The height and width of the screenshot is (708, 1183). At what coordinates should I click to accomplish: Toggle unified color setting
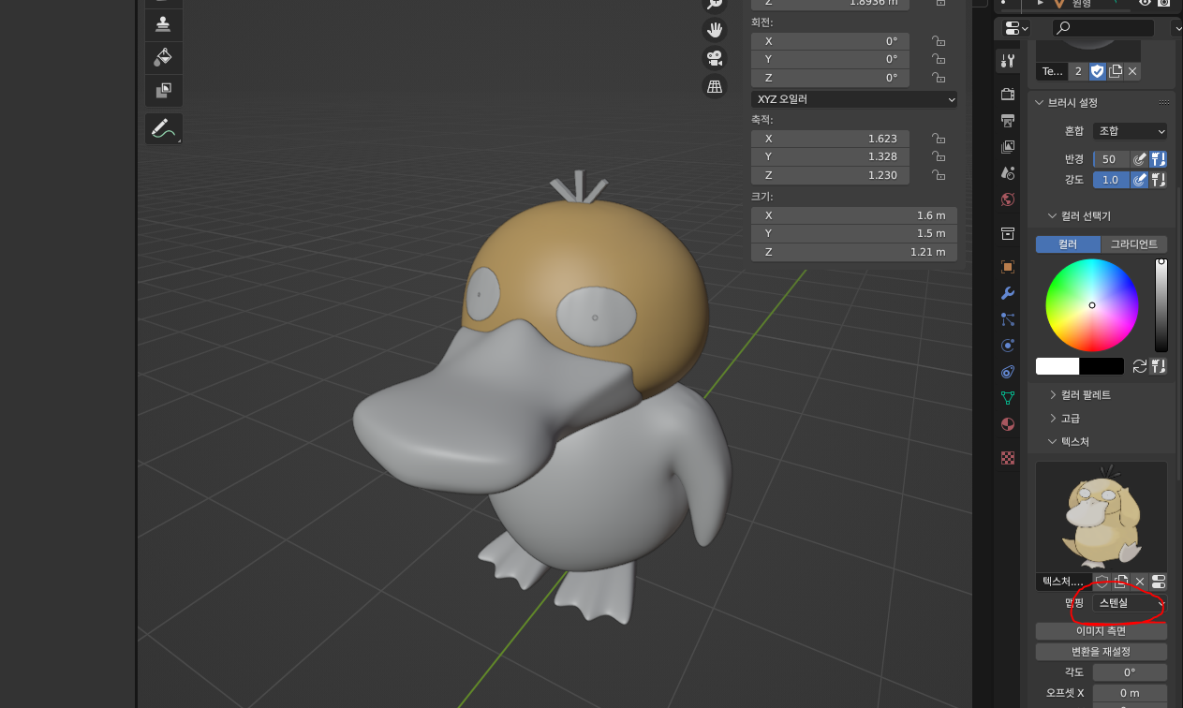(1159, 366)
